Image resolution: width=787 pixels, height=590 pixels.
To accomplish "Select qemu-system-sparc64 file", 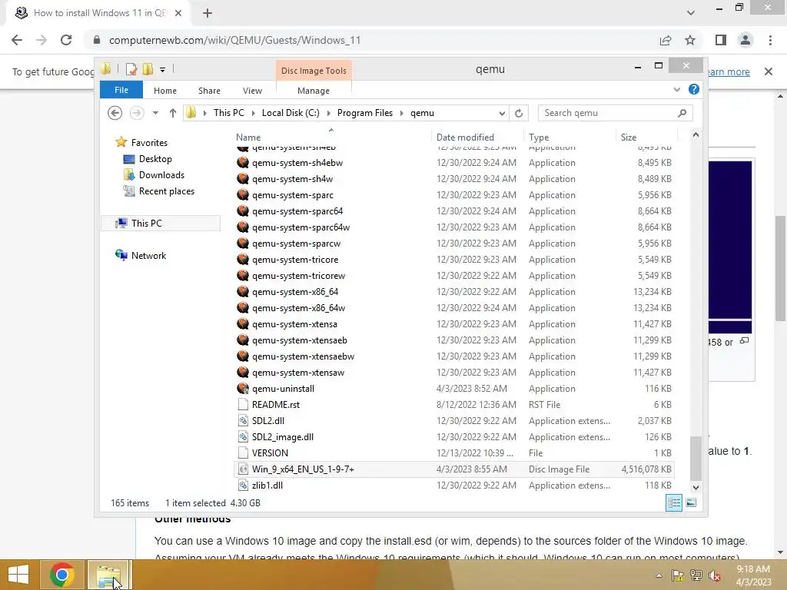I will point(453,211).
